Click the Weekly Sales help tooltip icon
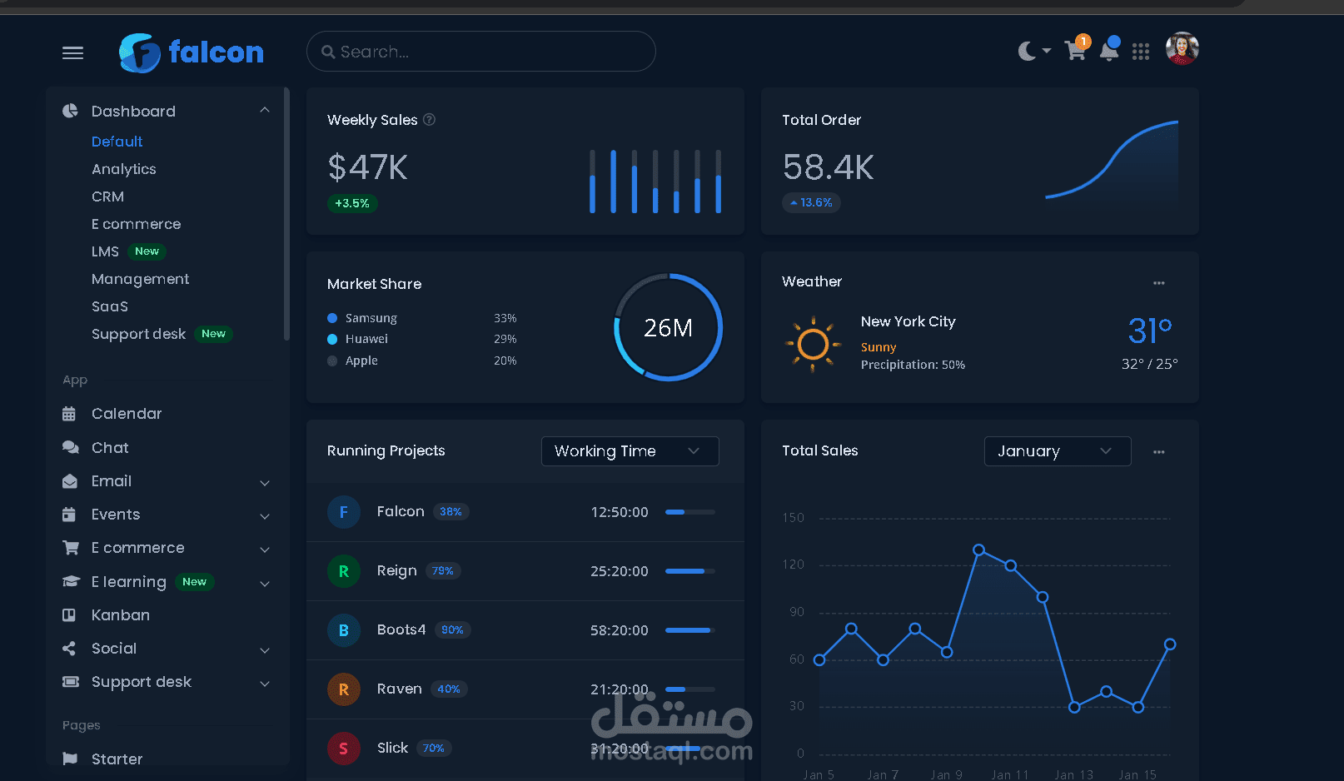1344x781 pixels. 429,120
